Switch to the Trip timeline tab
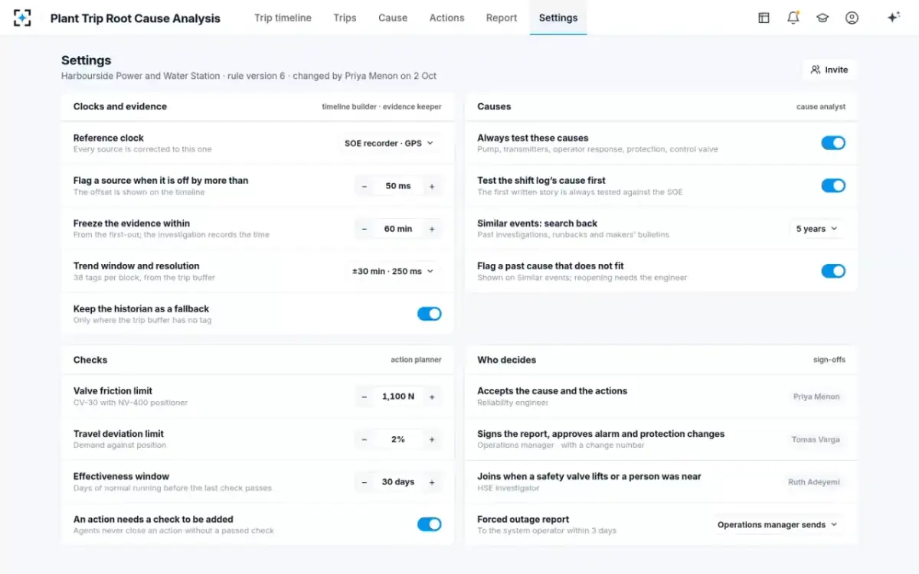 [283, 18]
